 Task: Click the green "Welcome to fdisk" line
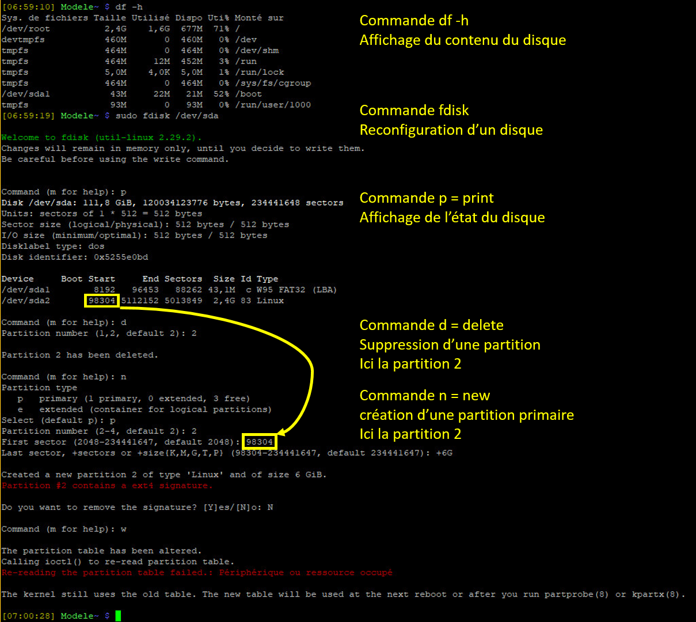point(101,138)
